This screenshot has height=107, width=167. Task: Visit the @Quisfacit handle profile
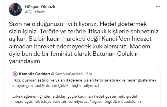(35, 12)
